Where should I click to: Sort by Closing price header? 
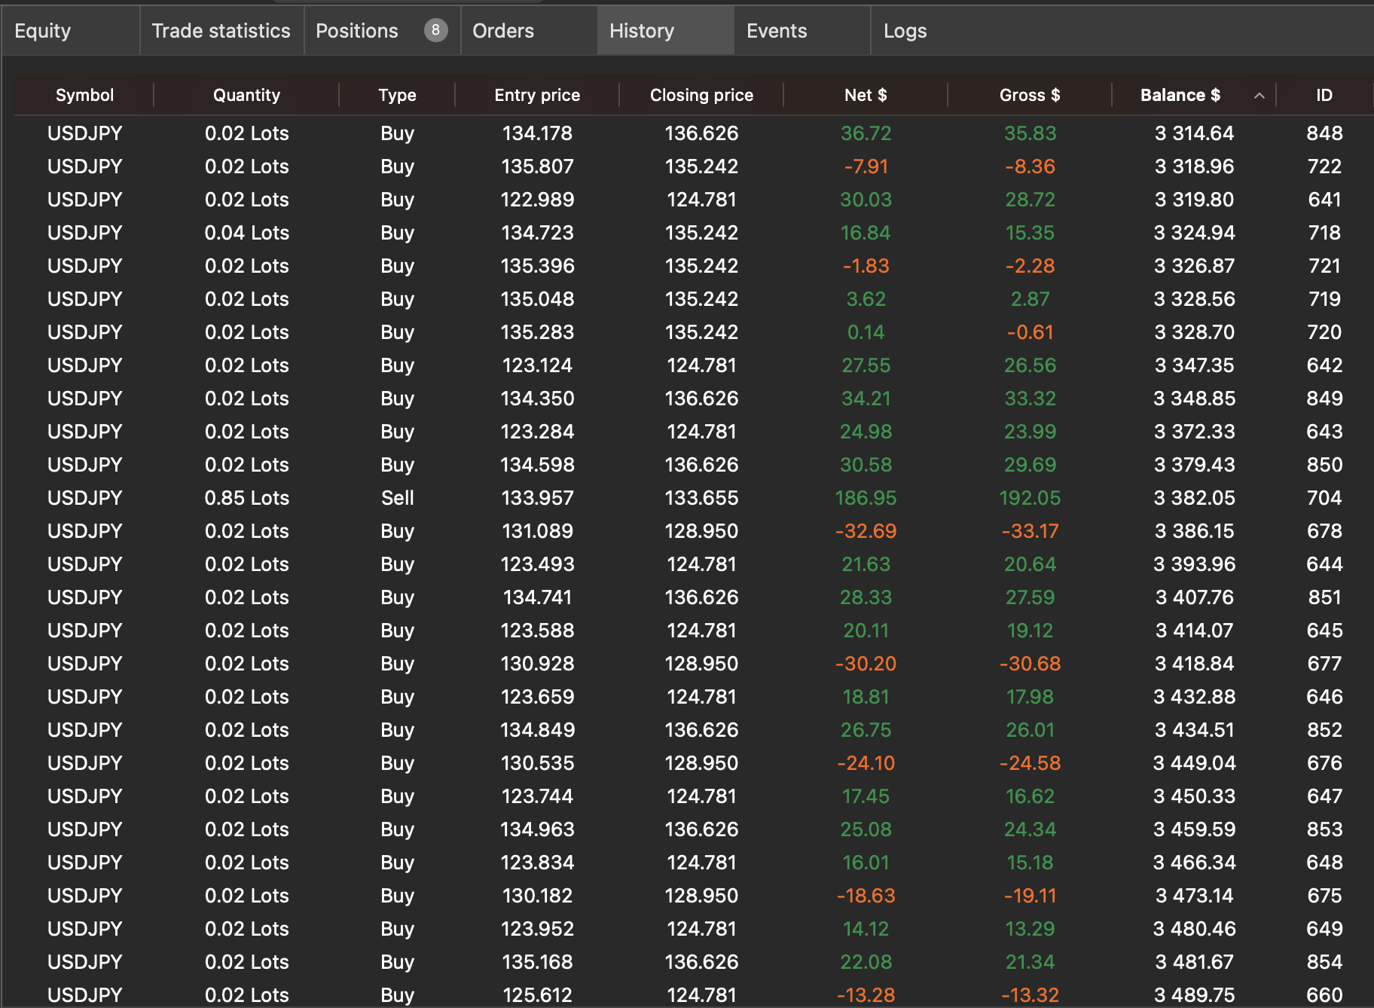coord(701,96)
